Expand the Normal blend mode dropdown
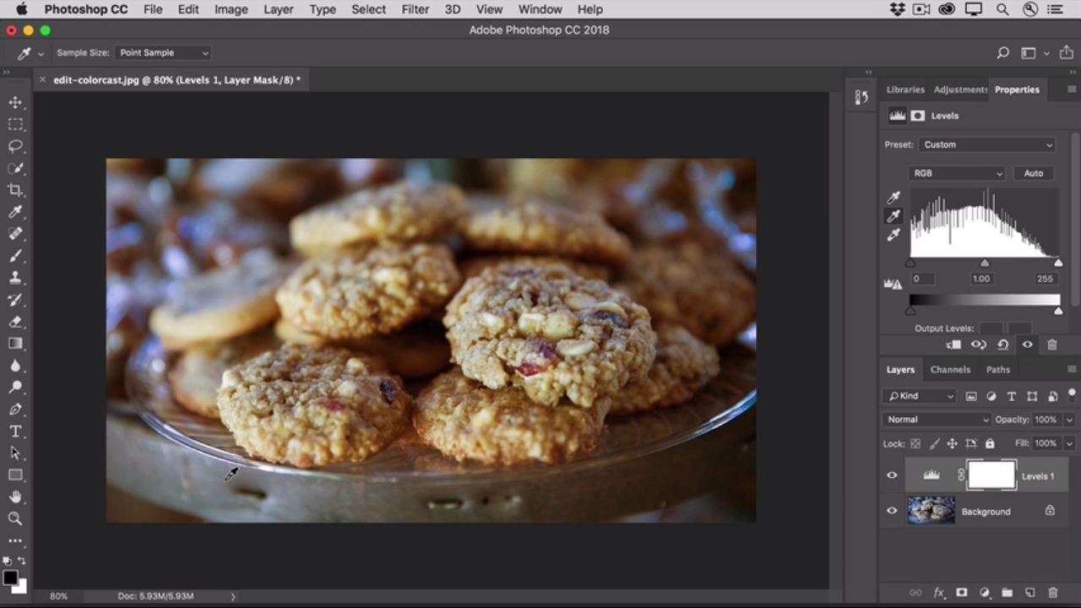 [x=937, y=420]
